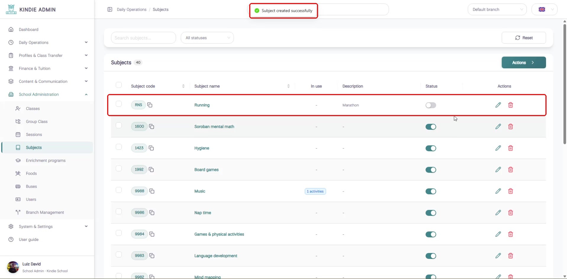Delete the Soroban mental math subject
This screenshot has width=567, height=279.
point(510,126)
